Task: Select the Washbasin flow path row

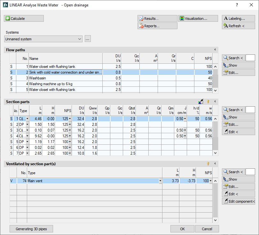Action: coord(111,78)
